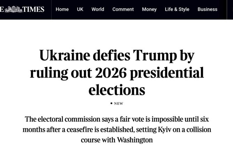Click the Ukraine defies Trump headline
The width and height of the screenshot is (233, 155).
pyautogui.click(x=116, y=73)
